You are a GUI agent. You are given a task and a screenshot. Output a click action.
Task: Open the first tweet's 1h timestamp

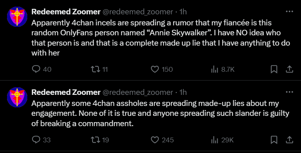183,12
